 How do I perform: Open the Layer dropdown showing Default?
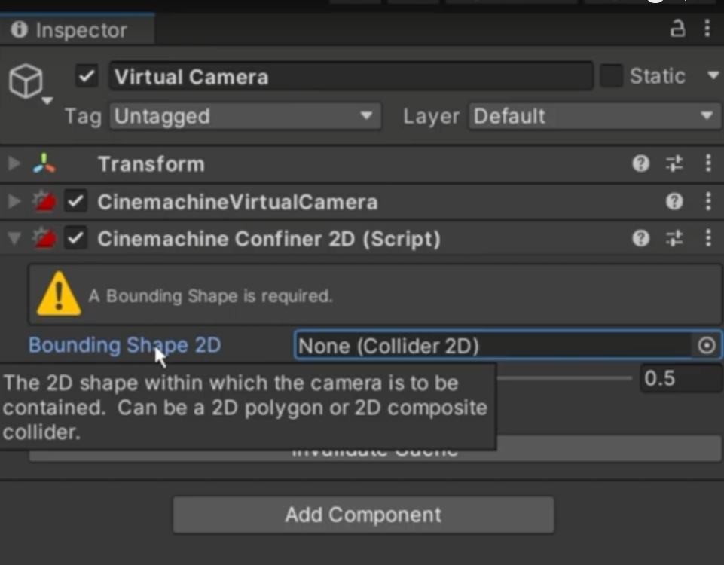point(594,116)
